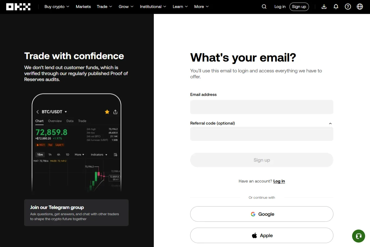Open the Markets menu item
The height and width of the screenshot is (247, 370).
pos(83,6)
